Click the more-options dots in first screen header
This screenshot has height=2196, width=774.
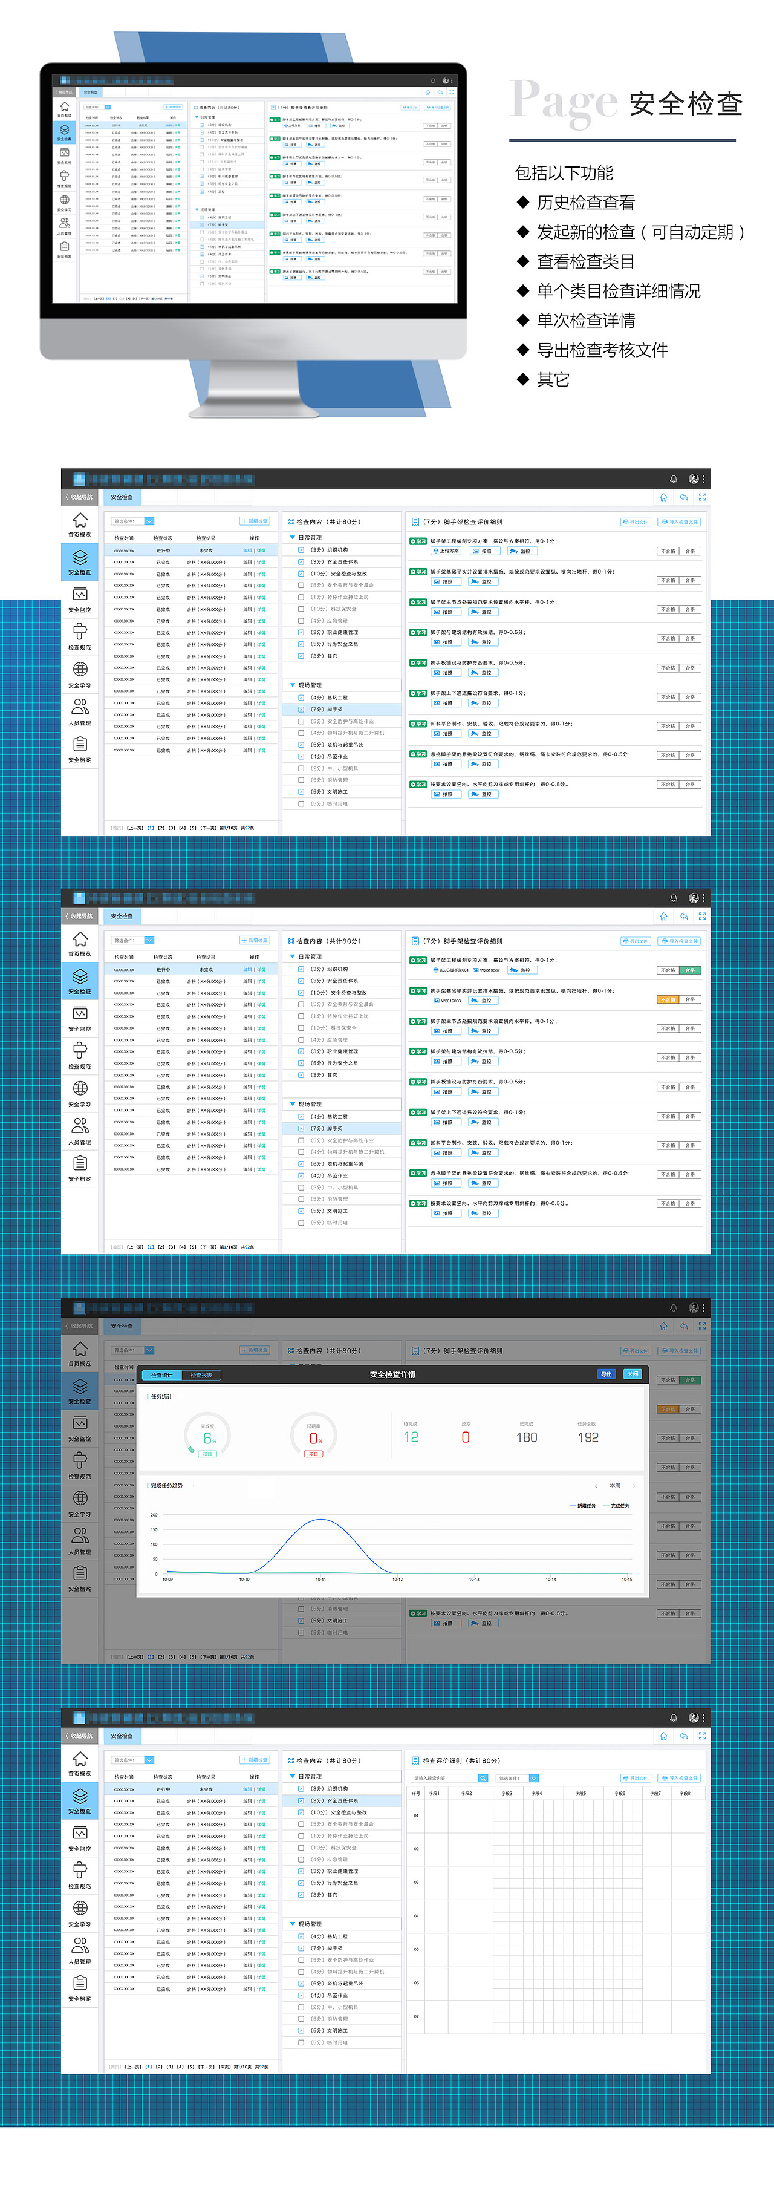click(703, 479)
